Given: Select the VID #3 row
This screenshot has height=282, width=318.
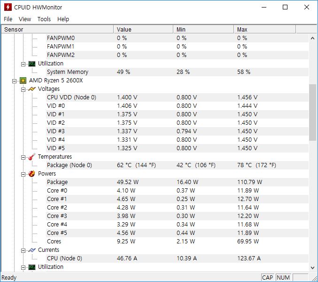Looking at the screenshot, I should coord(178,131).
